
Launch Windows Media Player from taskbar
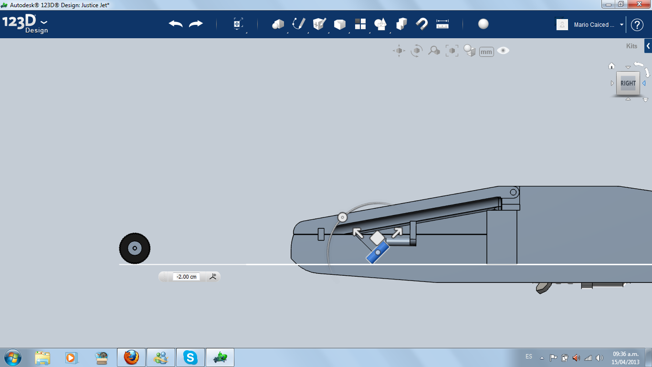pos(71,357)
